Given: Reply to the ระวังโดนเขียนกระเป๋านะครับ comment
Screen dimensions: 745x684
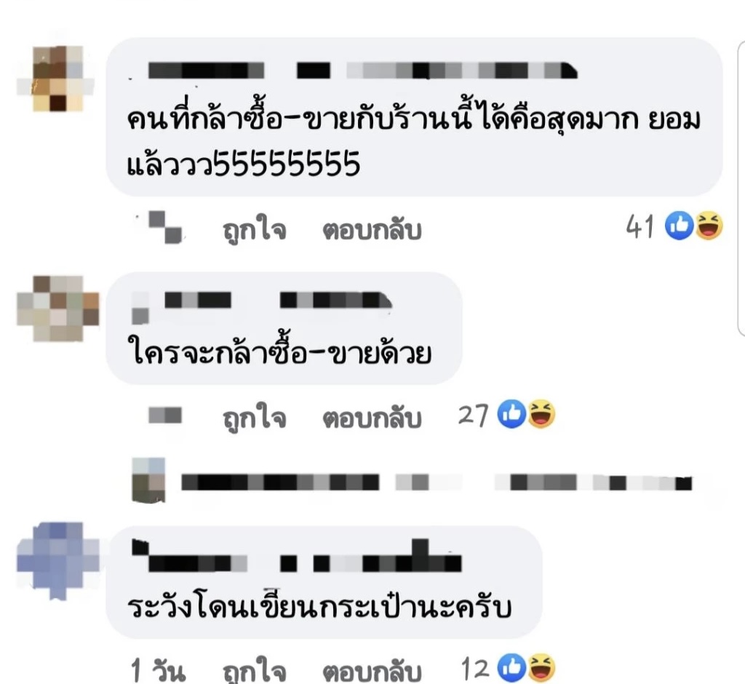Looking at the screenshot, I should tap(372, 671).
